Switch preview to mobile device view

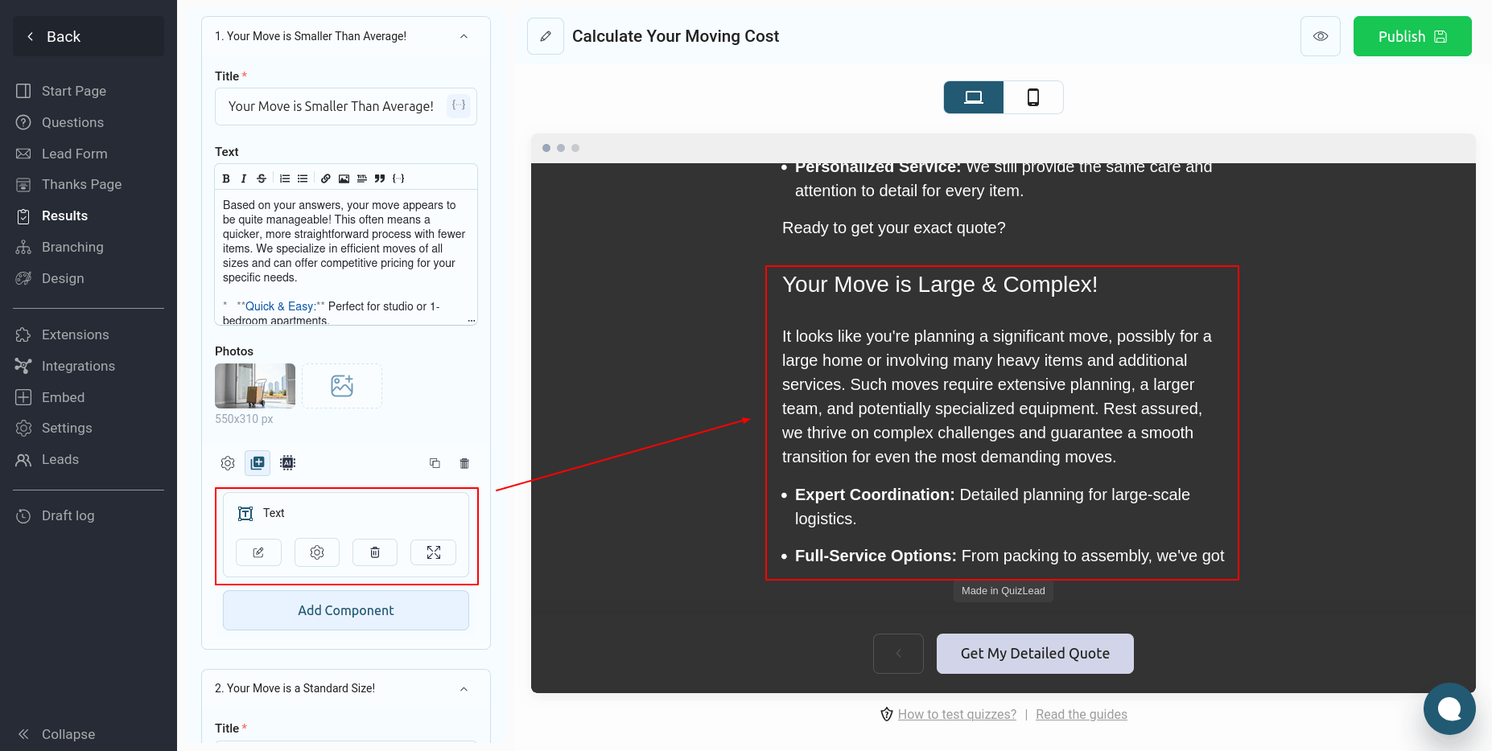(1033, 97)
